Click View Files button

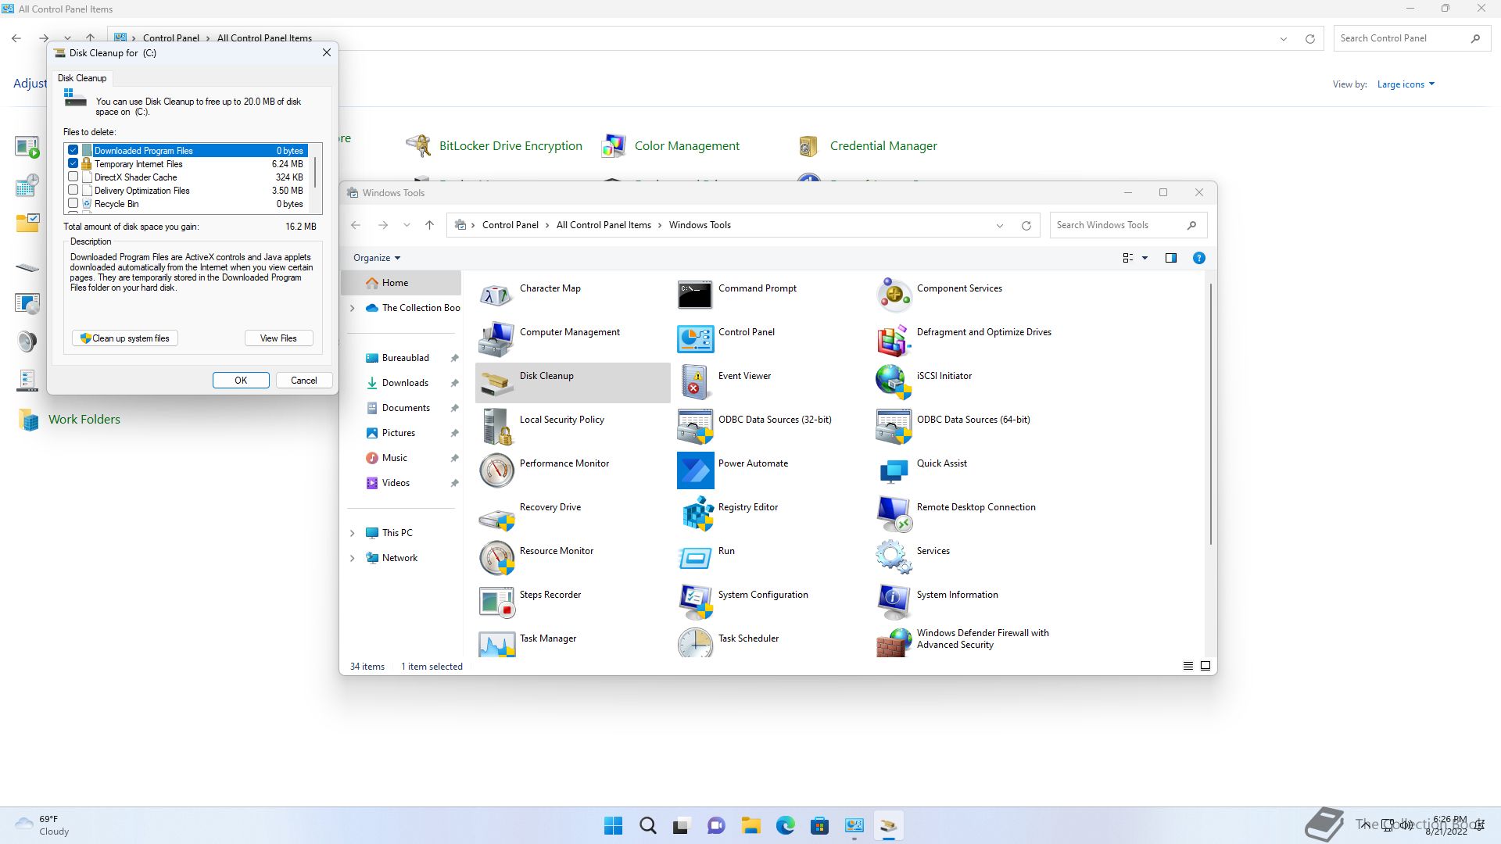[x=278, y=338]
